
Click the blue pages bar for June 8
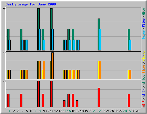tap(40, 40)
